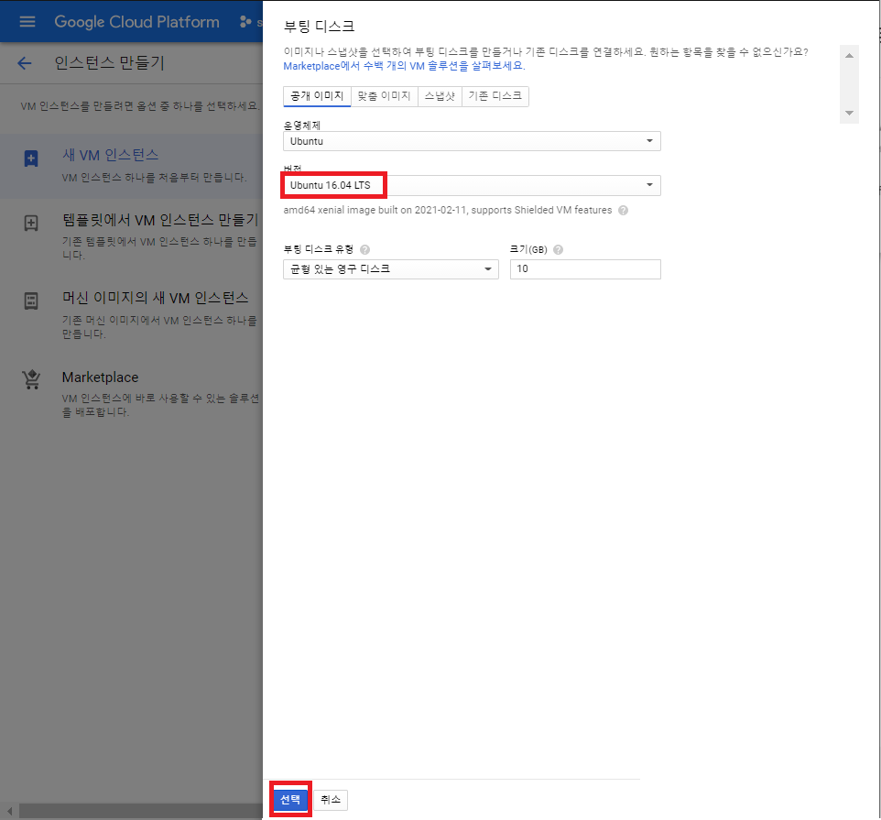Click the description scroll up arrow
The width and height of the screenshot is (881, 820).
(x=849, y=55)
